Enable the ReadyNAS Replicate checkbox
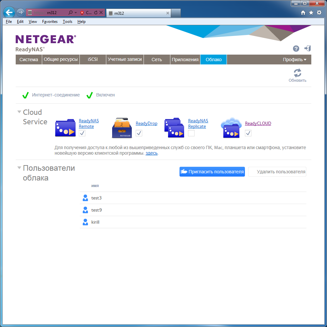 (x=191, y=133)
